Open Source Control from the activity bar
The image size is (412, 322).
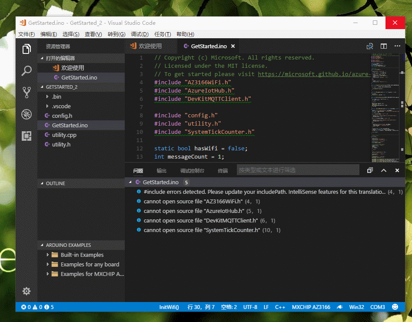26,92
